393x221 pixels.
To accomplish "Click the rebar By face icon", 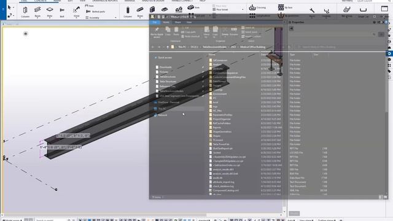I will (281, 7).
